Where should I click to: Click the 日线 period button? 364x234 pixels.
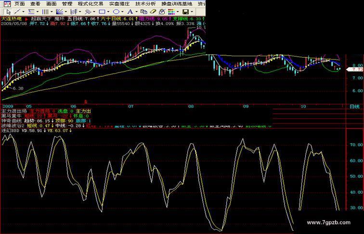tap(354, 107)
